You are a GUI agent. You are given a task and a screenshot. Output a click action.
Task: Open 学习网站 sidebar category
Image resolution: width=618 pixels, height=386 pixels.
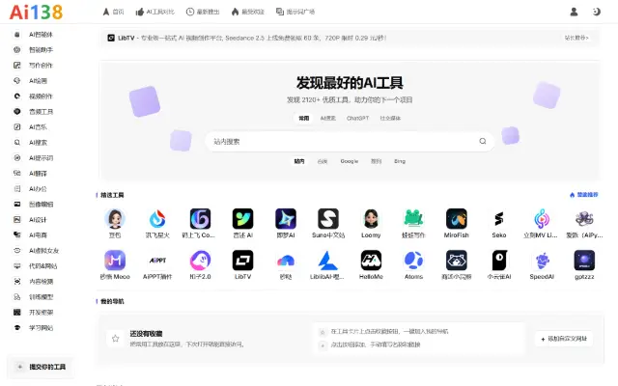coord(41,328)
